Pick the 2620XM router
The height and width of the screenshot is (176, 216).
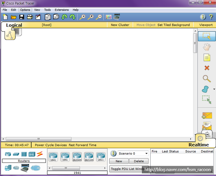tap(77, 157)
